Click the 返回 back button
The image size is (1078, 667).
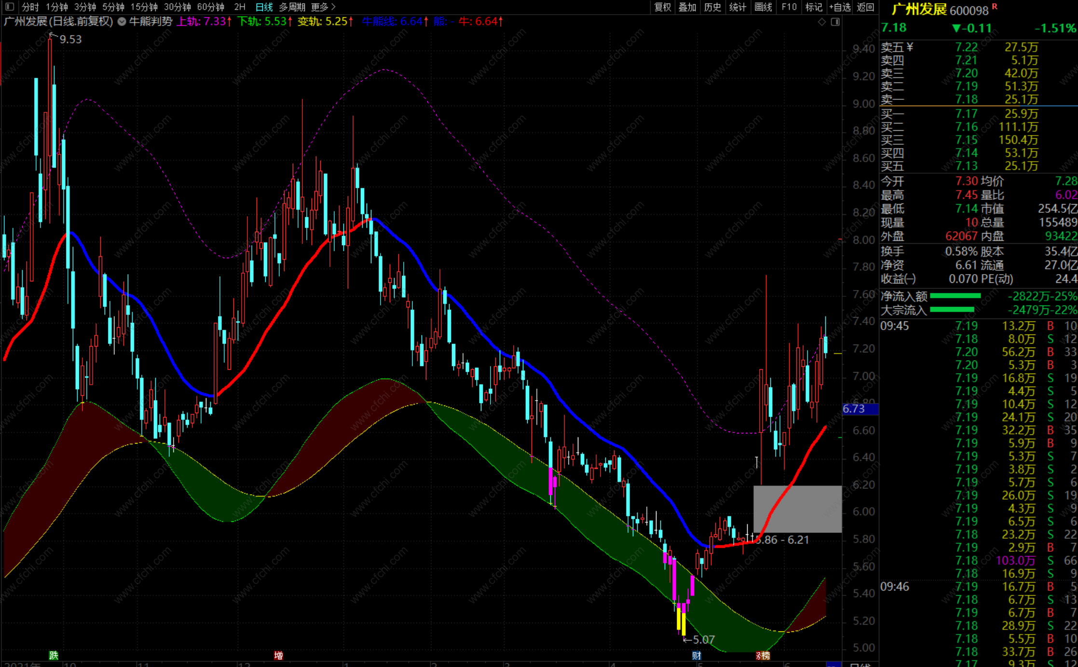(865, 7)
